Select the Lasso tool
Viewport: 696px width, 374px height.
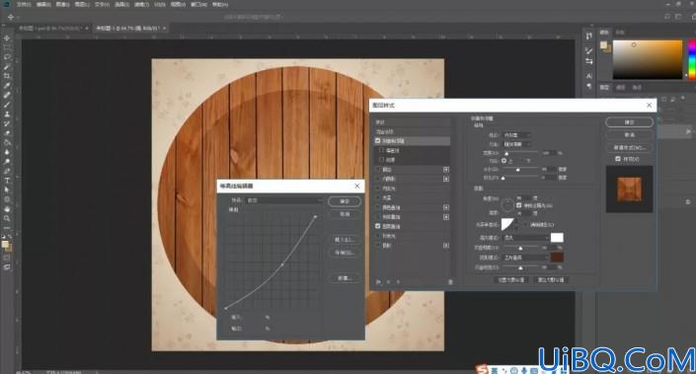7,57
